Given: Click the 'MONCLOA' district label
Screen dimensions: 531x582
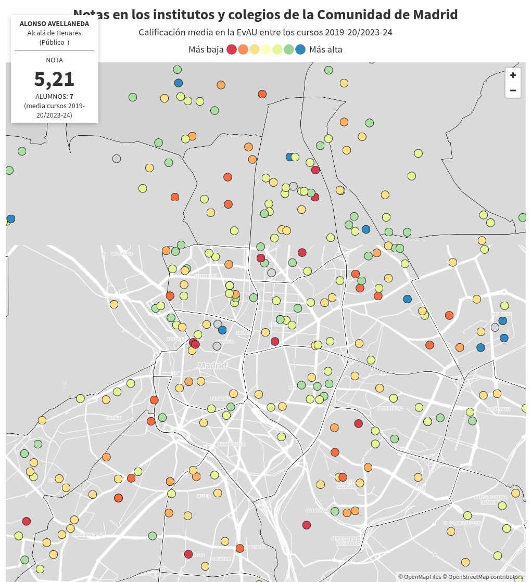Looking at the screenshot, I should (x=122, y=254).
